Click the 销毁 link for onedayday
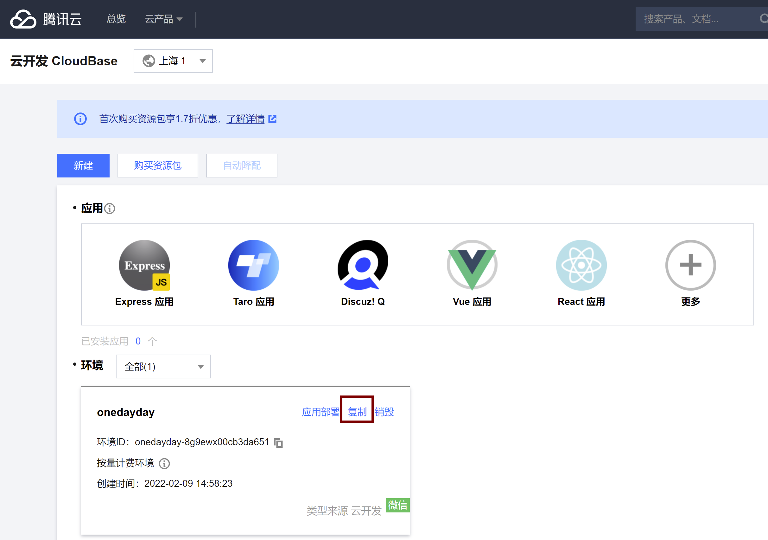Image resolution: width=768 pixels, height=540 pixels. [x=384, y=412]
